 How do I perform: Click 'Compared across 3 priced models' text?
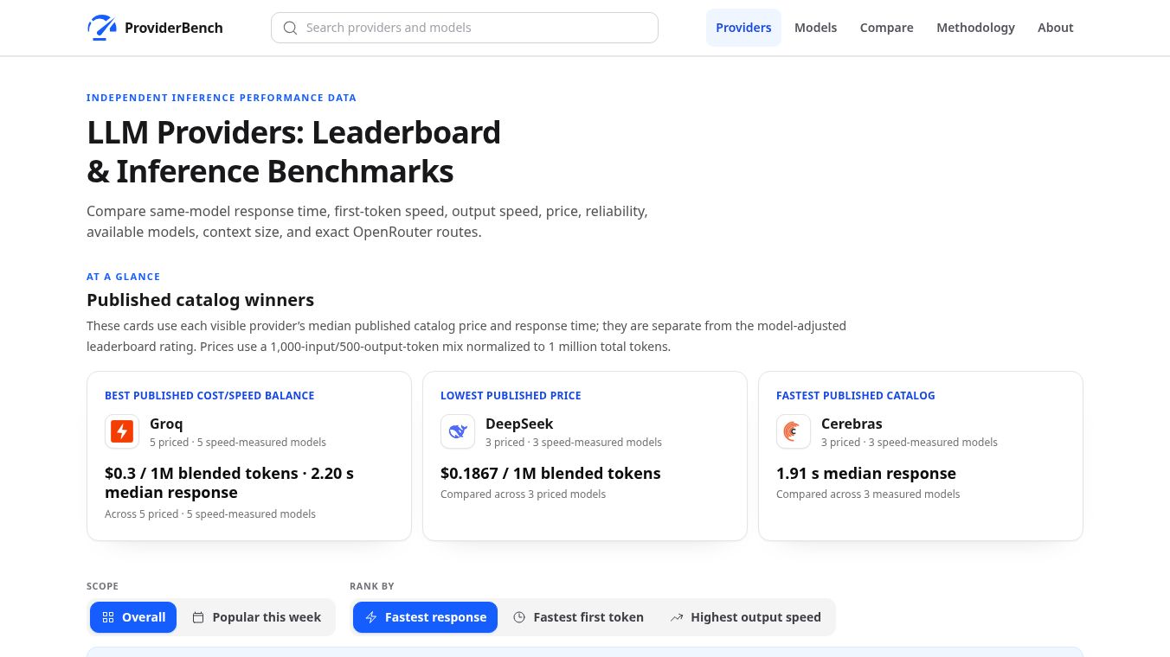click(x=523, y=494)
